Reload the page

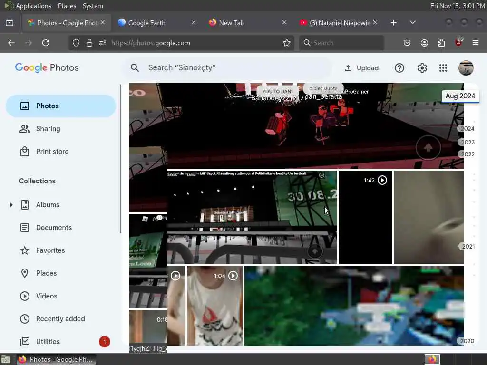(46, 43)
